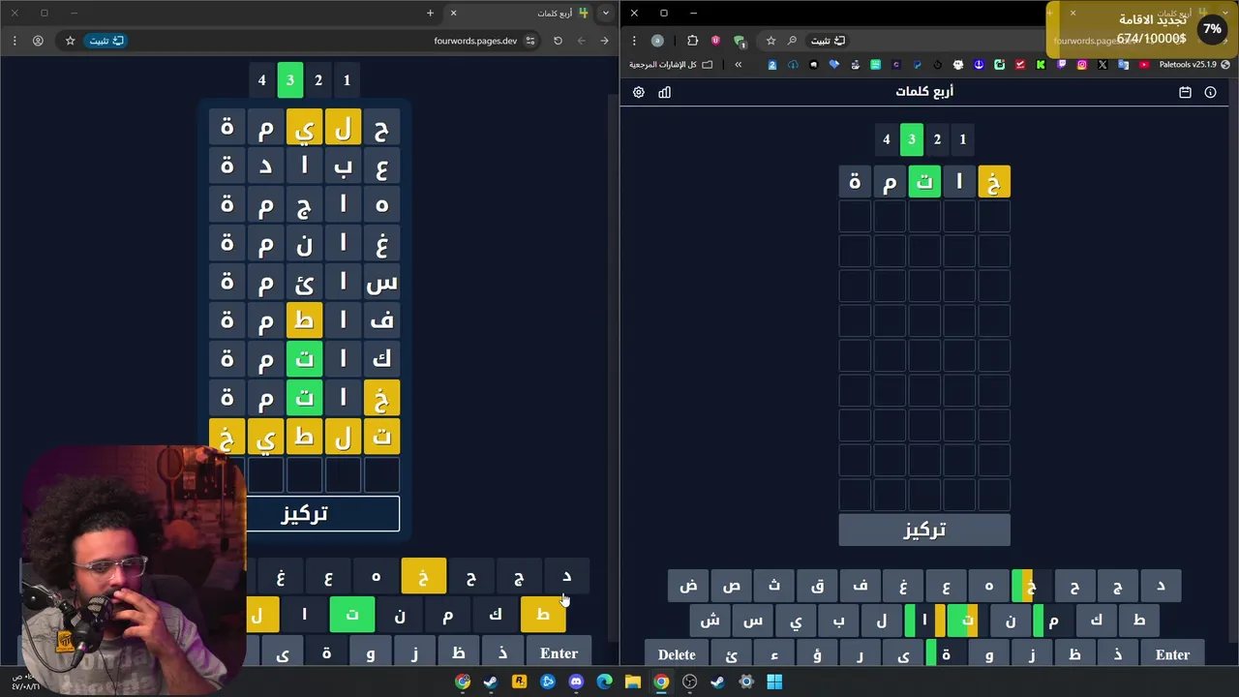The image size is (1239, 697).
Task: Expand the bookmarks overflow chevron
Action: pyautogui.click(x=738, y=65)
